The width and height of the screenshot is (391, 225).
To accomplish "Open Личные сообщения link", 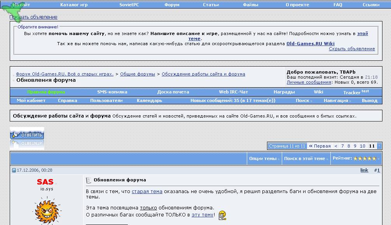I will (309, 82).
